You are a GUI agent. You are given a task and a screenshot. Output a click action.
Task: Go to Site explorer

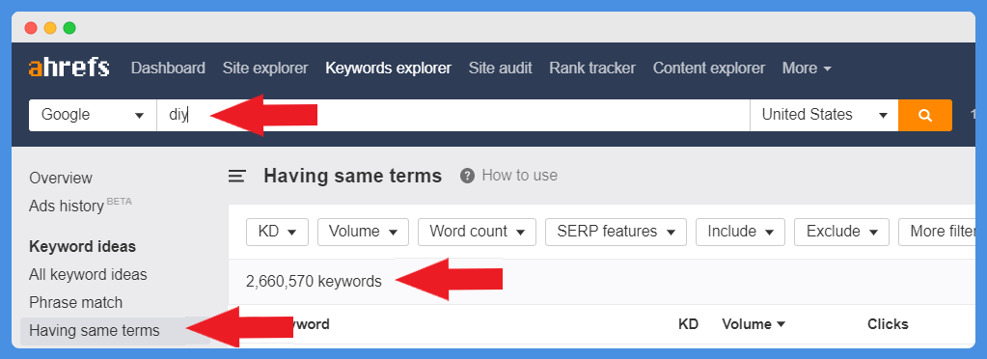click(265, 68)
